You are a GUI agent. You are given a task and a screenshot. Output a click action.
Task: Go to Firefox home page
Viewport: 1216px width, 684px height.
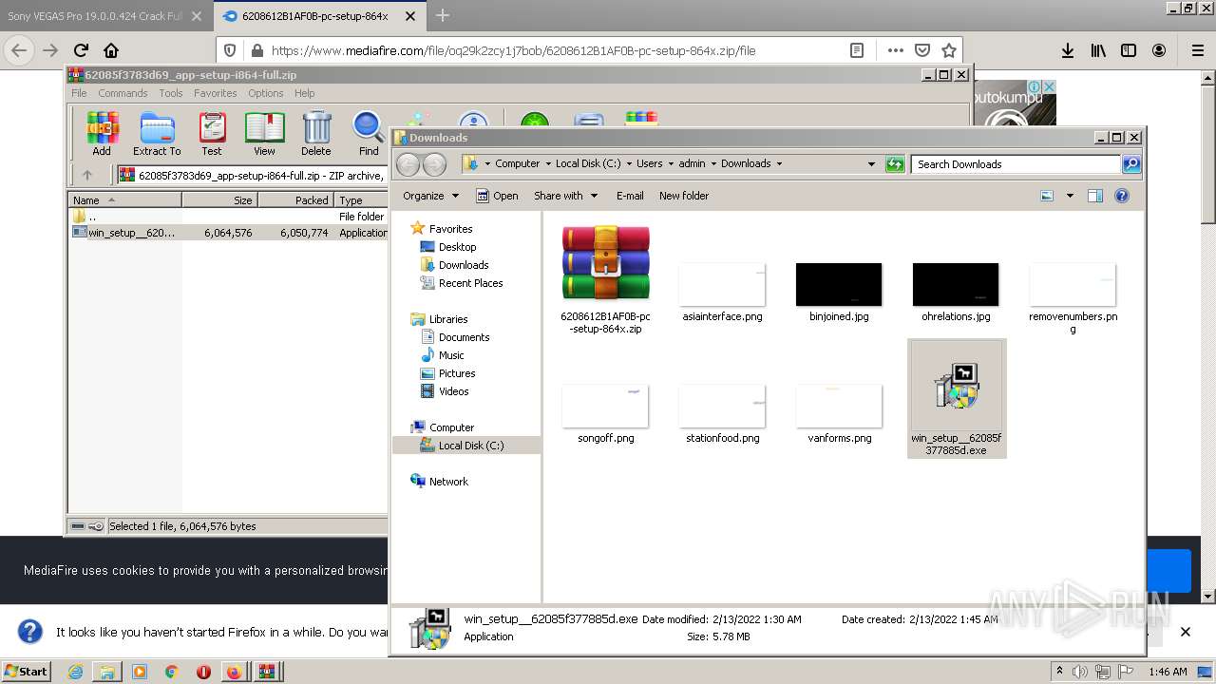[111, 50]
